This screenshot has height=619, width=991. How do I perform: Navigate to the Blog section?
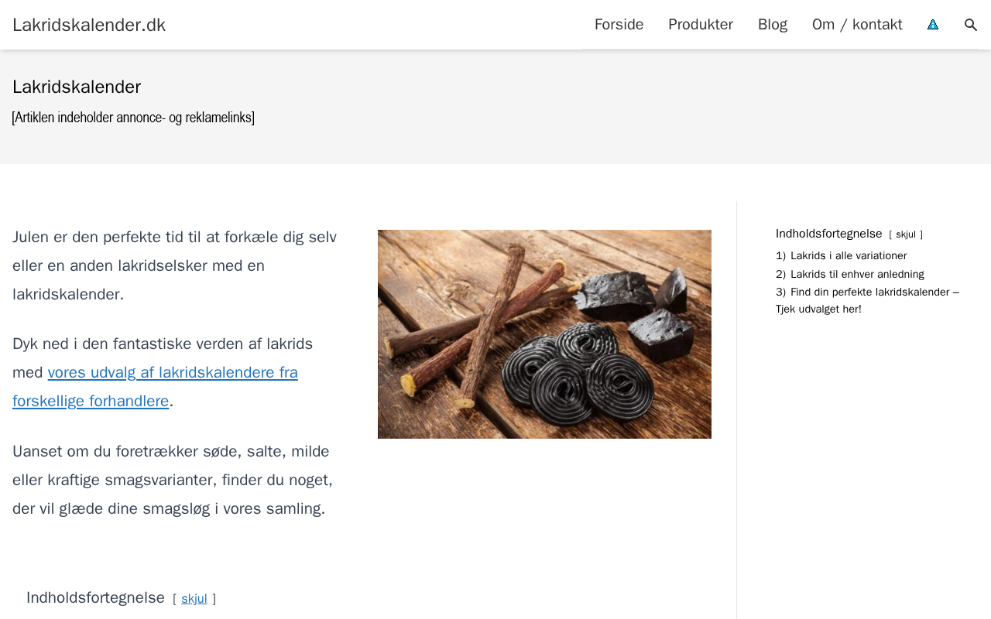click(x=773, y=25)
